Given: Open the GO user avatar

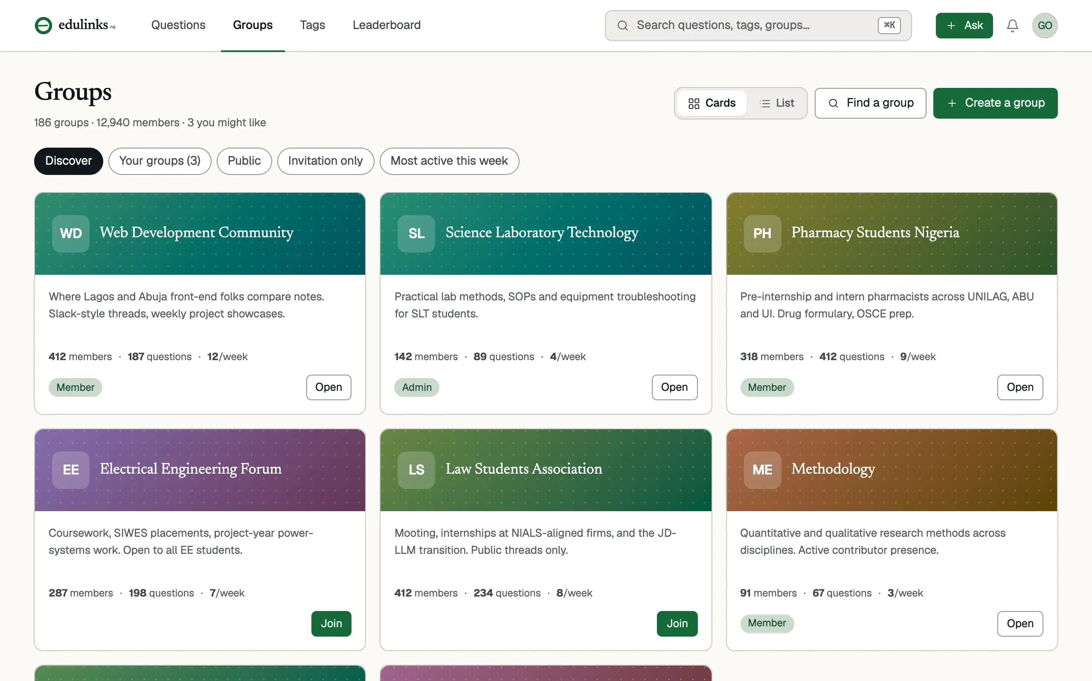Looking at the screenshot, I should coord(1044,26).
